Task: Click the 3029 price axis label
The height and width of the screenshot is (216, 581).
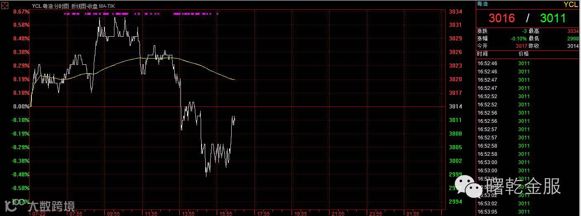Action: 455,38
